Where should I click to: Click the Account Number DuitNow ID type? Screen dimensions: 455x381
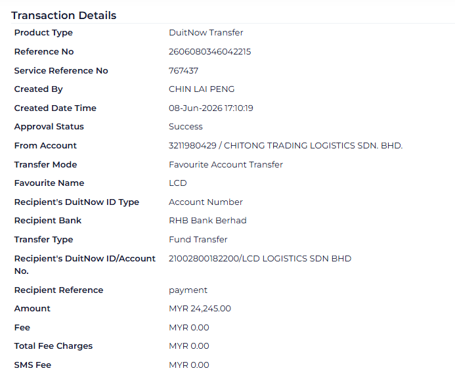tap(206, 202)
